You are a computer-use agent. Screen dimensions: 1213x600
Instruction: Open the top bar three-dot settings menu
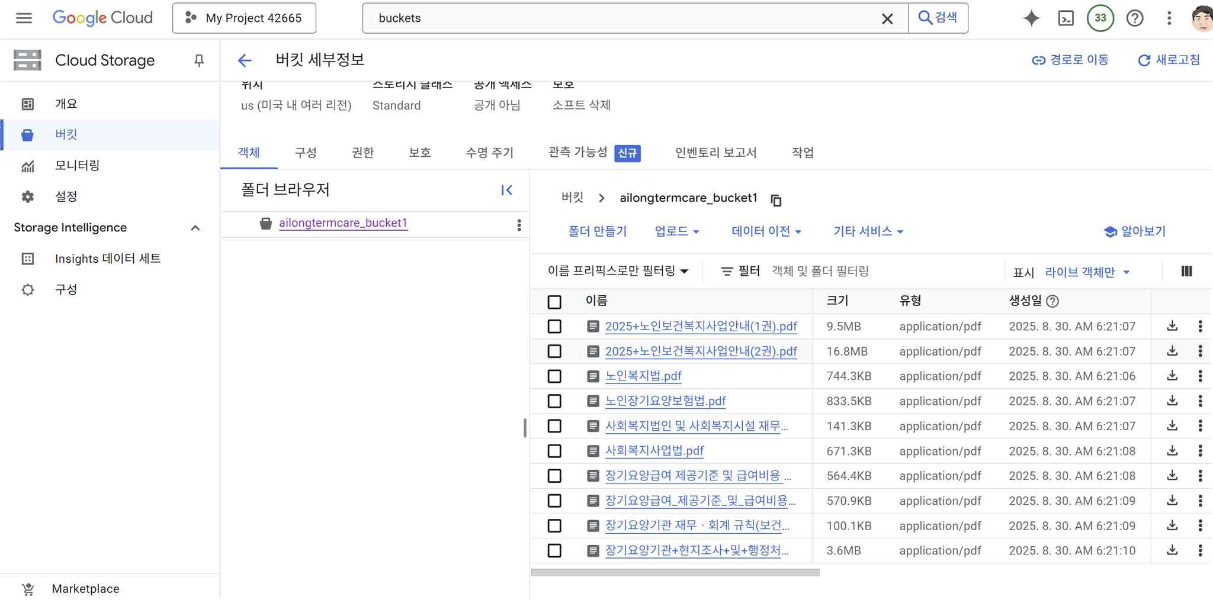[1169, 18]
